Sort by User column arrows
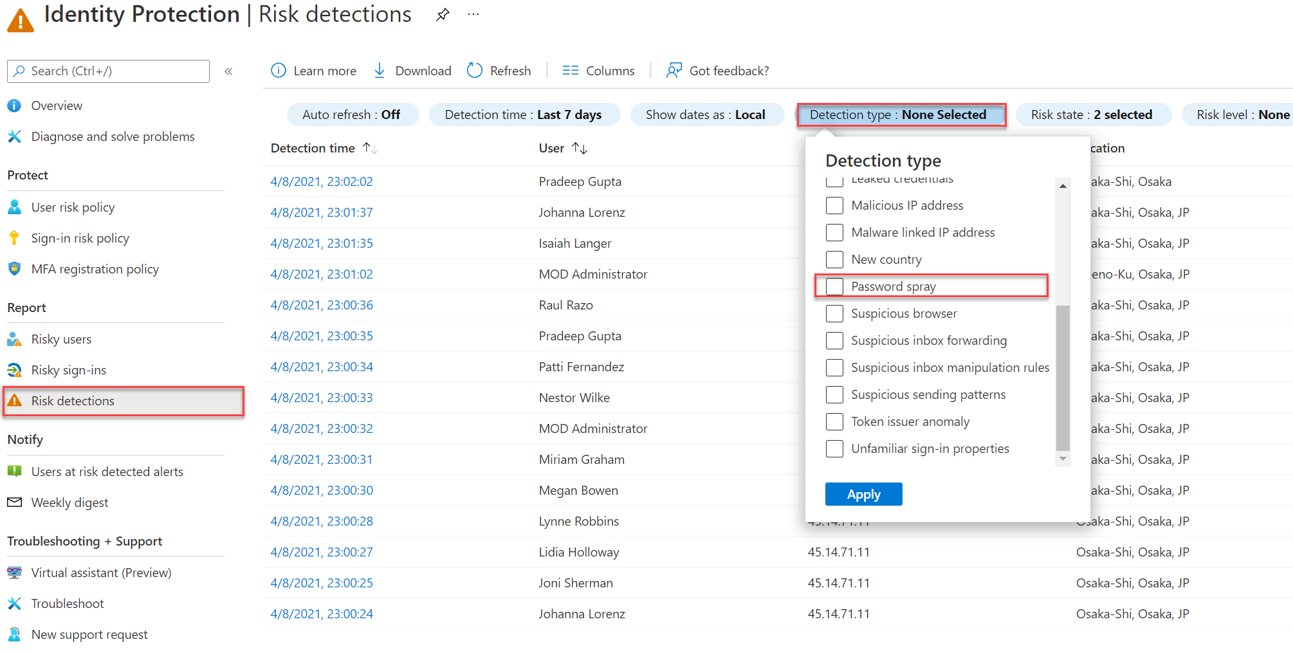 (580, 148)
